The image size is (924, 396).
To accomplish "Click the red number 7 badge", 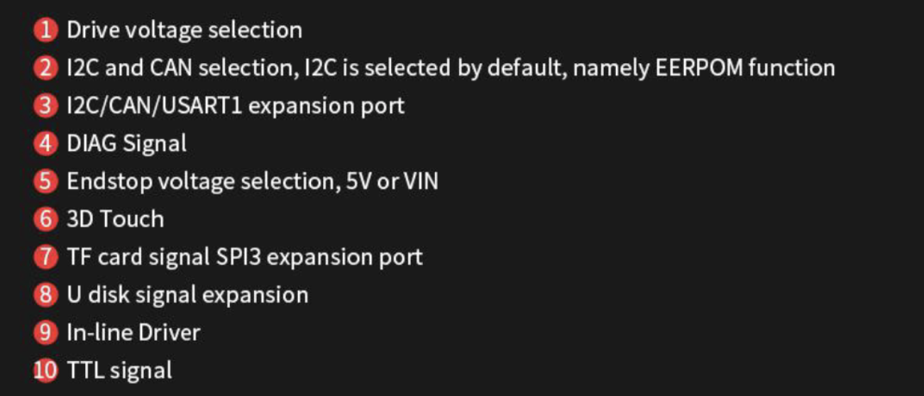I will pos(45,257).
